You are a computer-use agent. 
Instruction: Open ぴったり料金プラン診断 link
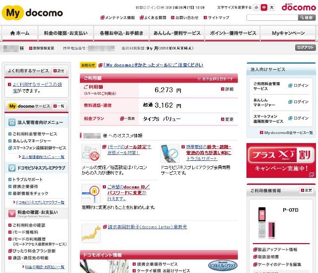click(x=32, y=251)
